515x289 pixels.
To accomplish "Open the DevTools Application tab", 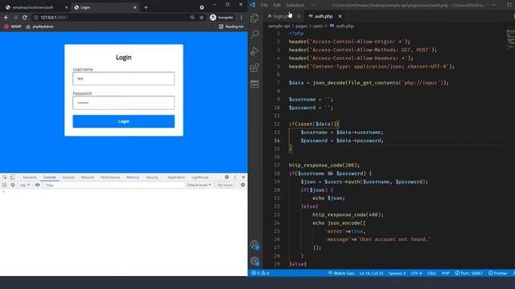I will point(176,177).
